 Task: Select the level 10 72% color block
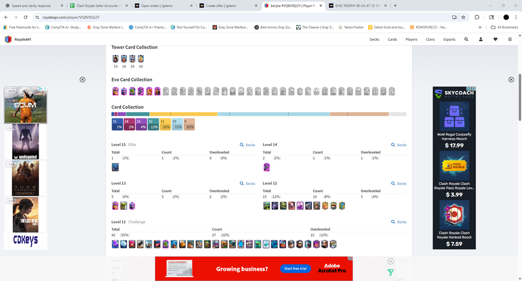tap(177, 124)
